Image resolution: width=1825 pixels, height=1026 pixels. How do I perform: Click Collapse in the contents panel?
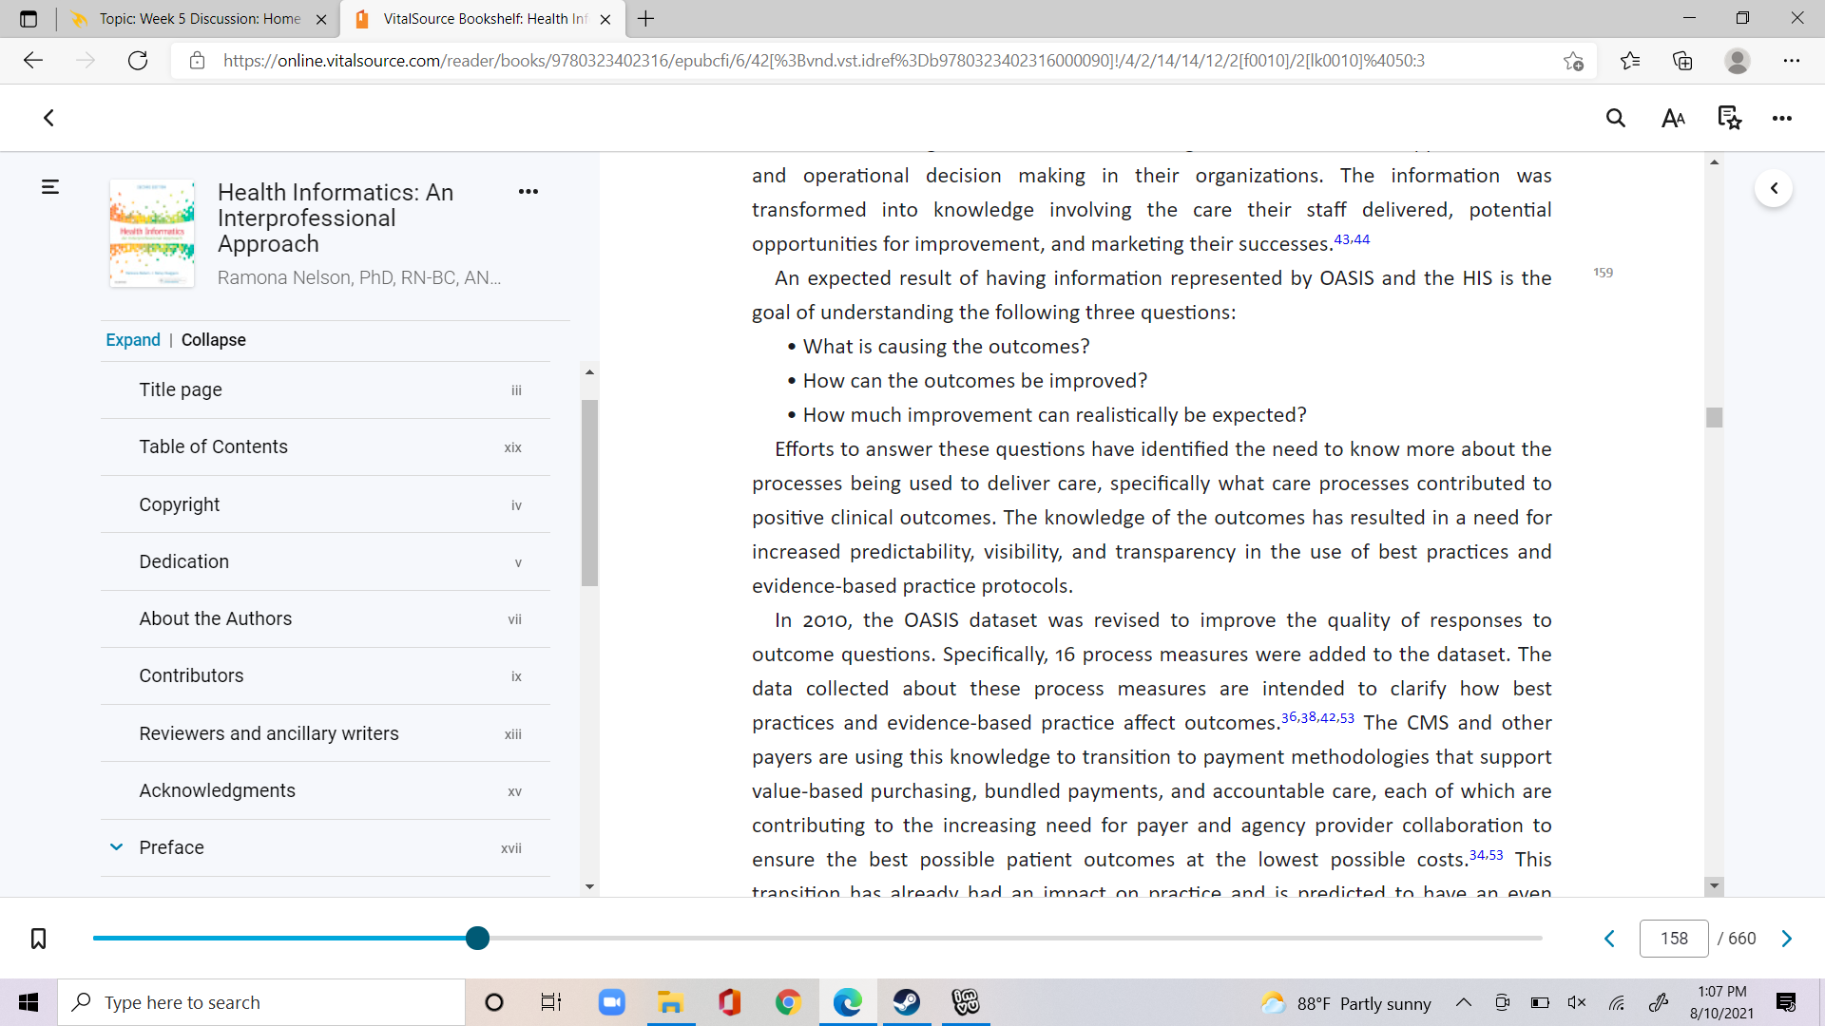[x=213, y=340]
